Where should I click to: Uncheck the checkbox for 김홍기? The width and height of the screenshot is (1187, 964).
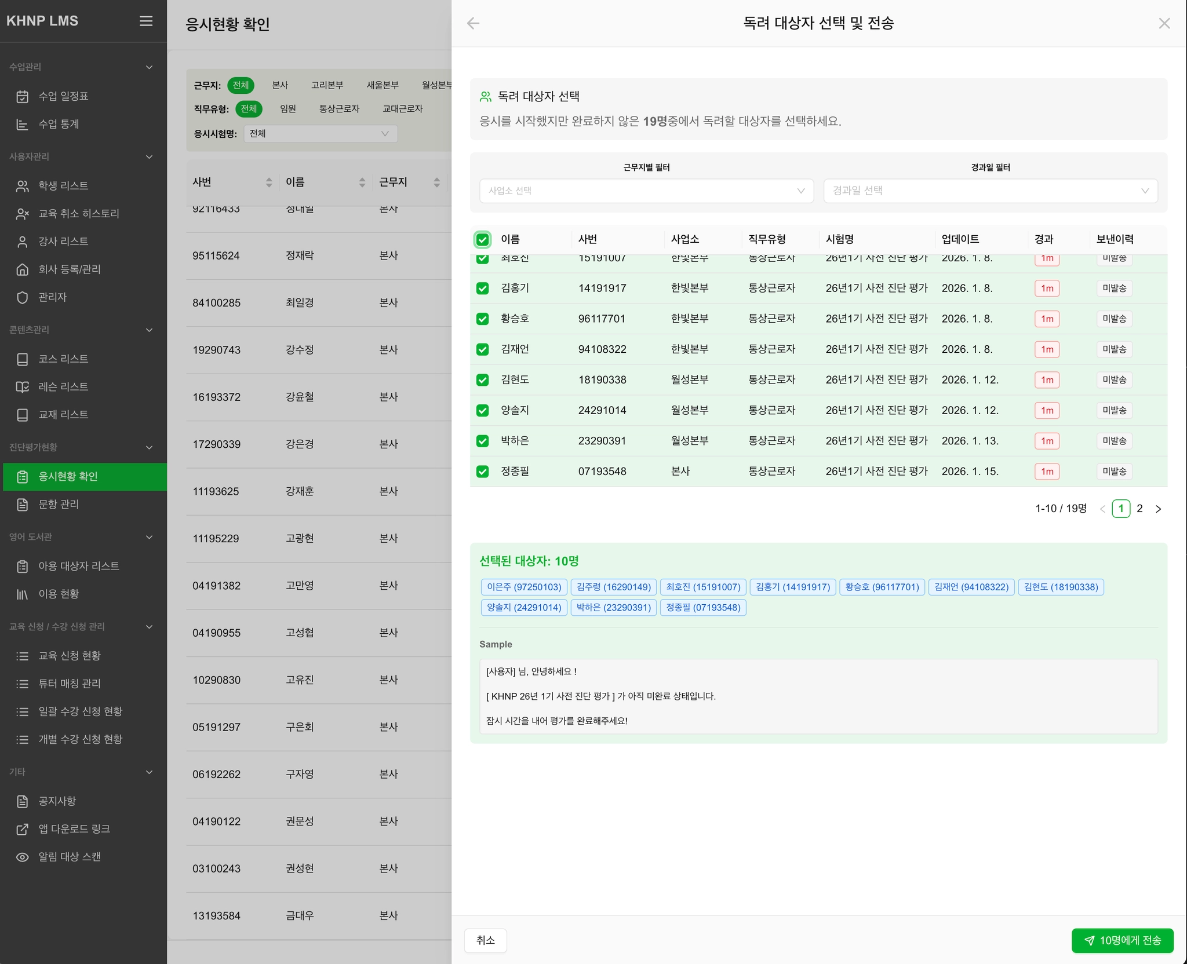(x=482, y=288)
